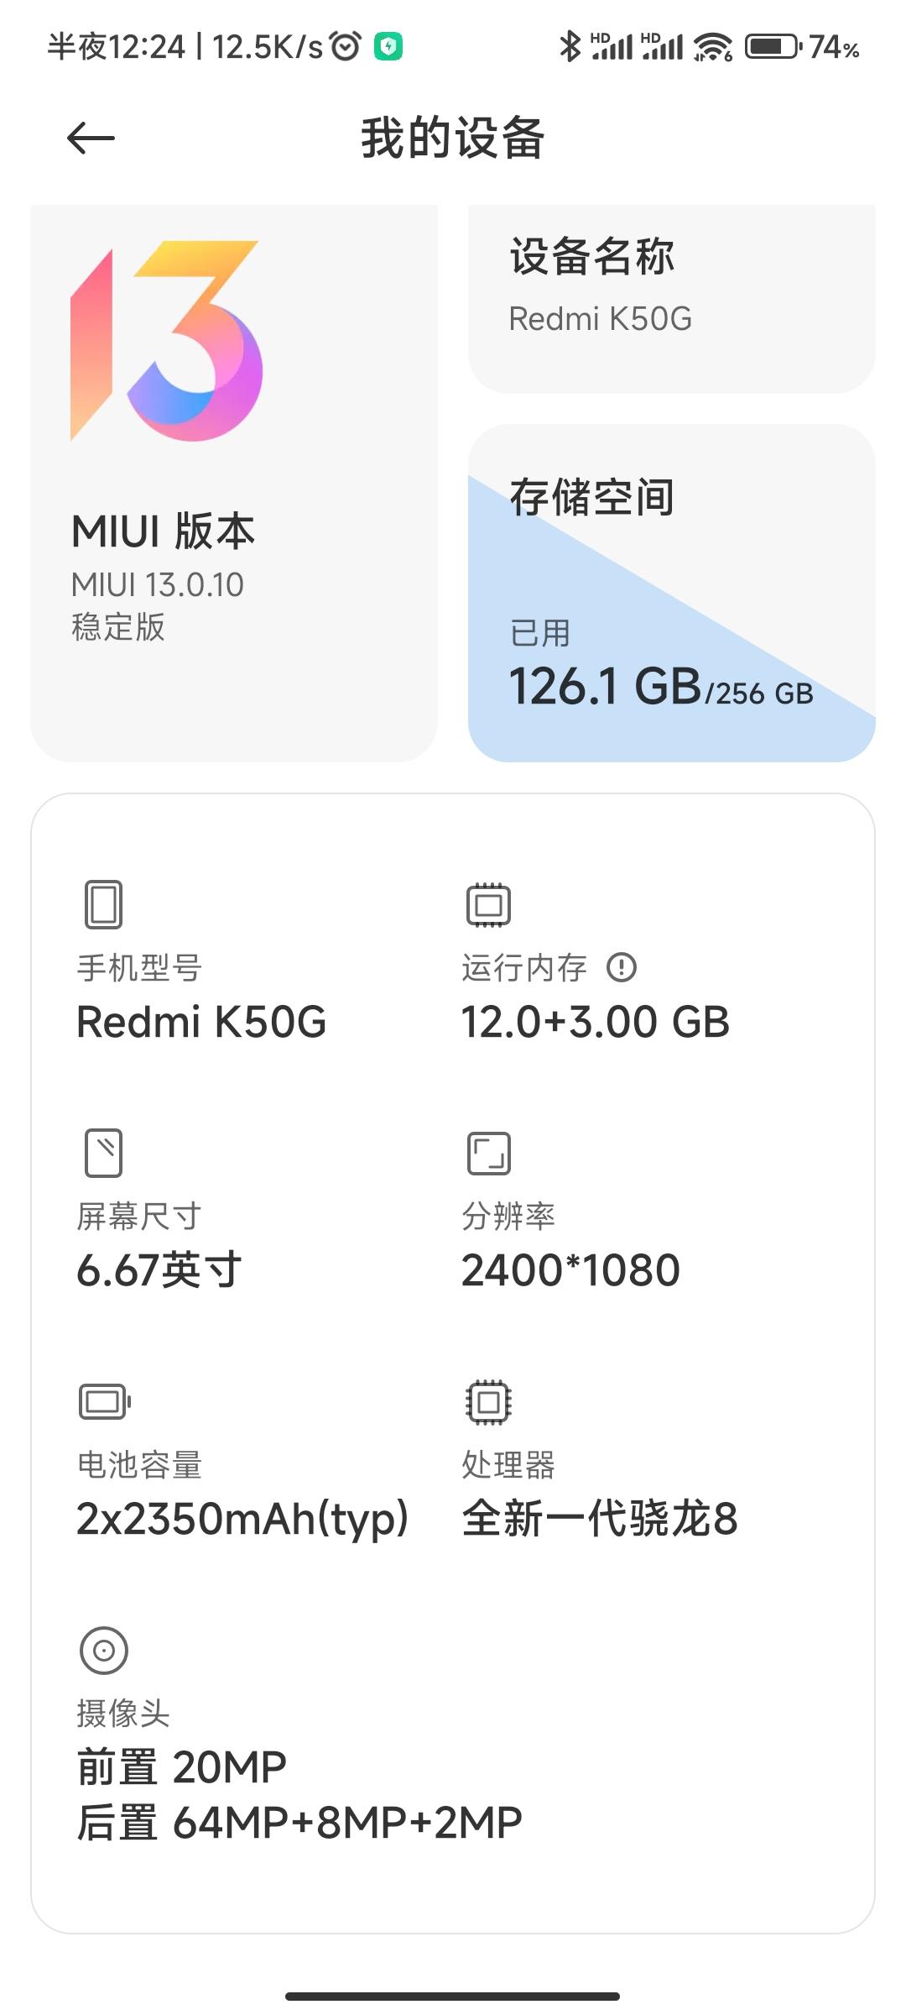The height and width of the screenshot is (2015, 906).
Task: Tap the 后置 64MP+8MP+2MP camera line
Action: [x=299, y=1822]
